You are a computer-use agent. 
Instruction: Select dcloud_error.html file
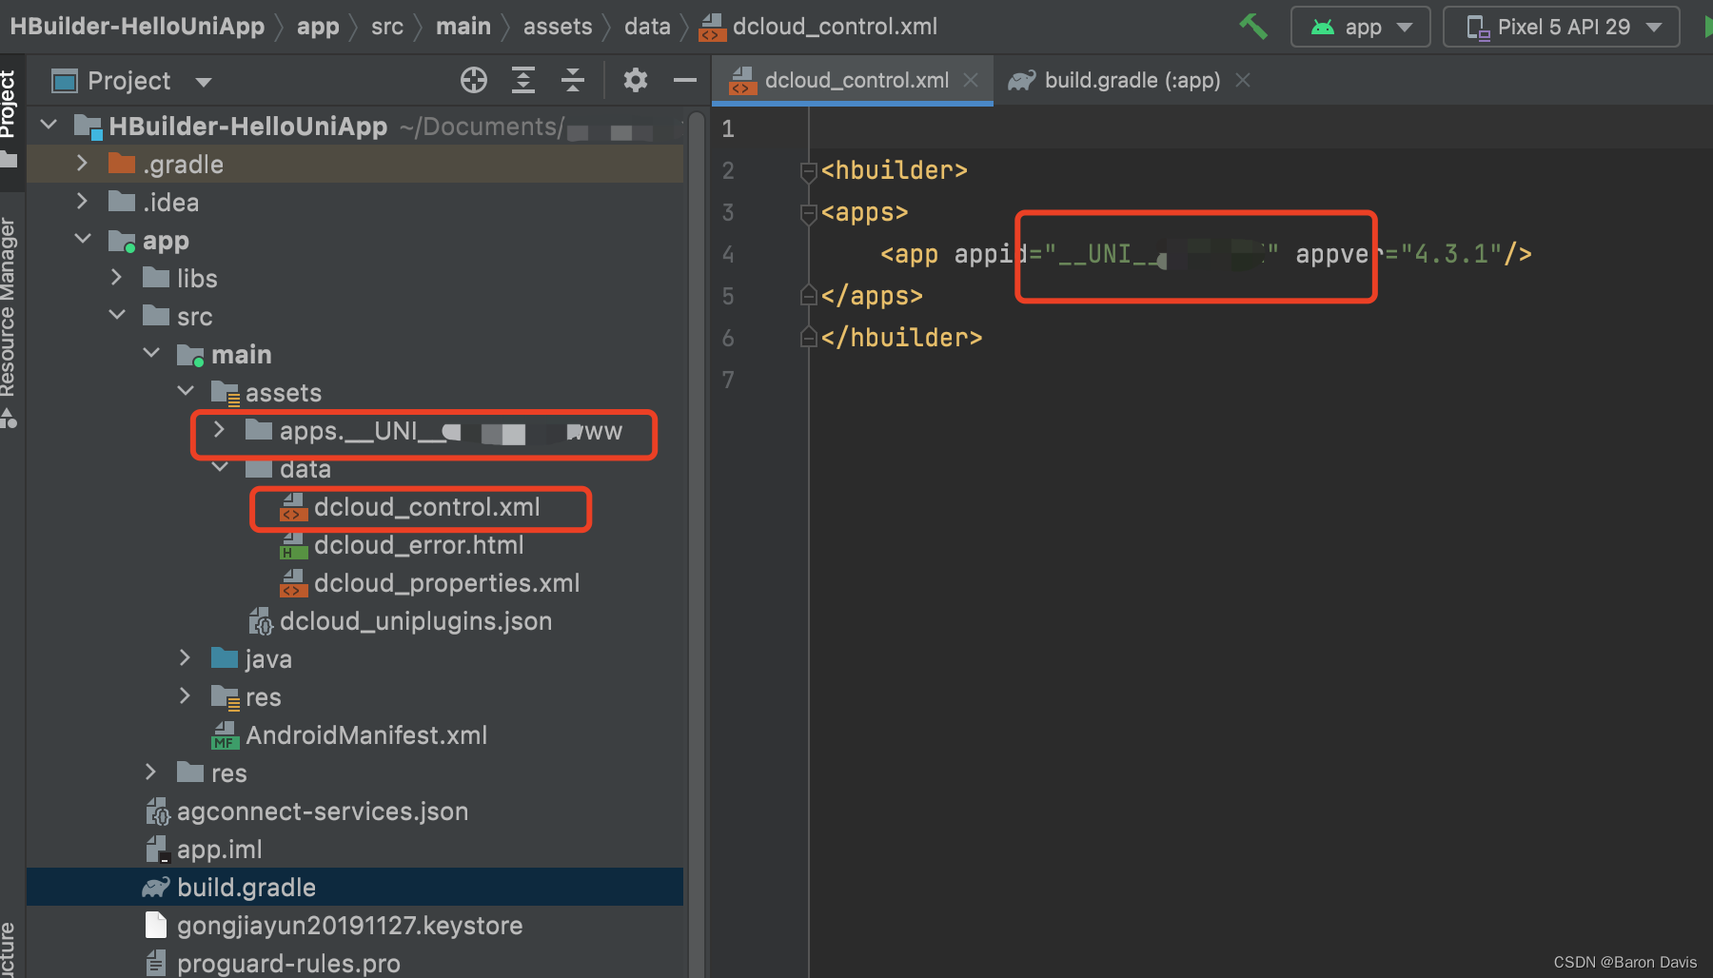419,545
